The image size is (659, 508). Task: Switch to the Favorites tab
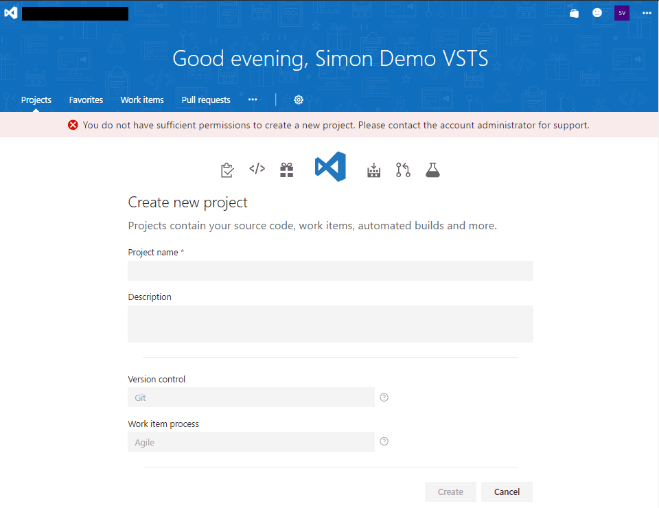[86, 100]
